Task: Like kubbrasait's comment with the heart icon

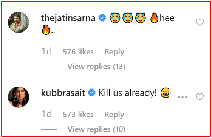Action: [200, 97]
